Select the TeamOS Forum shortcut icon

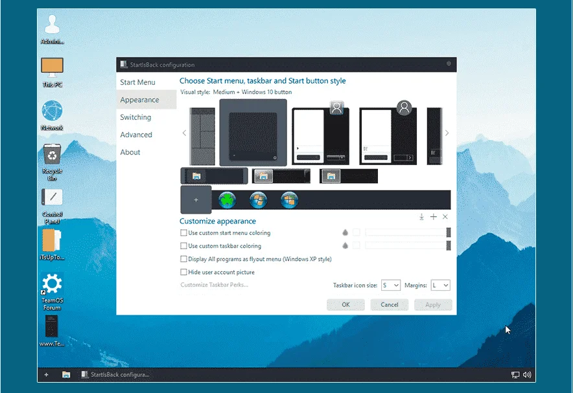(51, 291)
